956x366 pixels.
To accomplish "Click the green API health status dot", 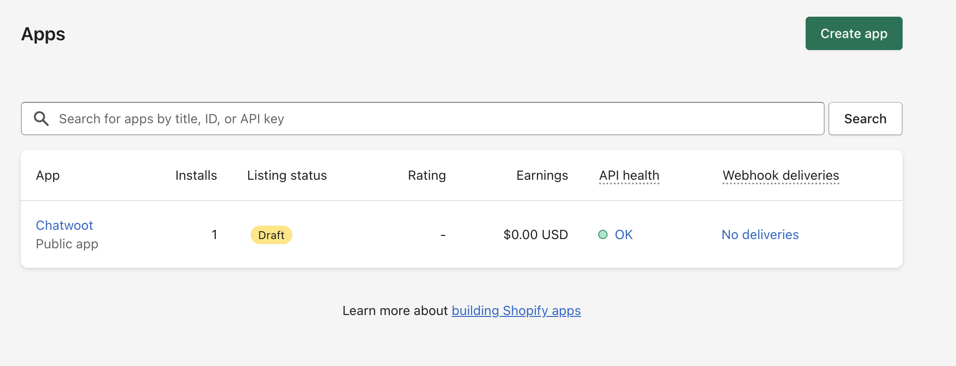I will click(603, 234).
